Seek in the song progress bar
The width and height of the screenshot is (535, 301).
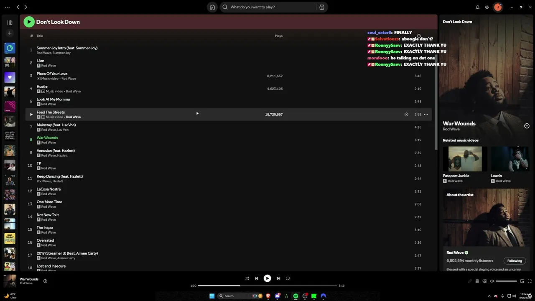point(267,286)
